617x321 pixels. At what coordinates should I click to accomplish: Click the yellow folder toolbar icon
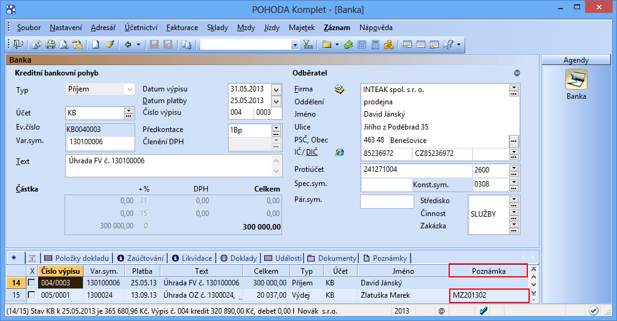tap(326, 45)
